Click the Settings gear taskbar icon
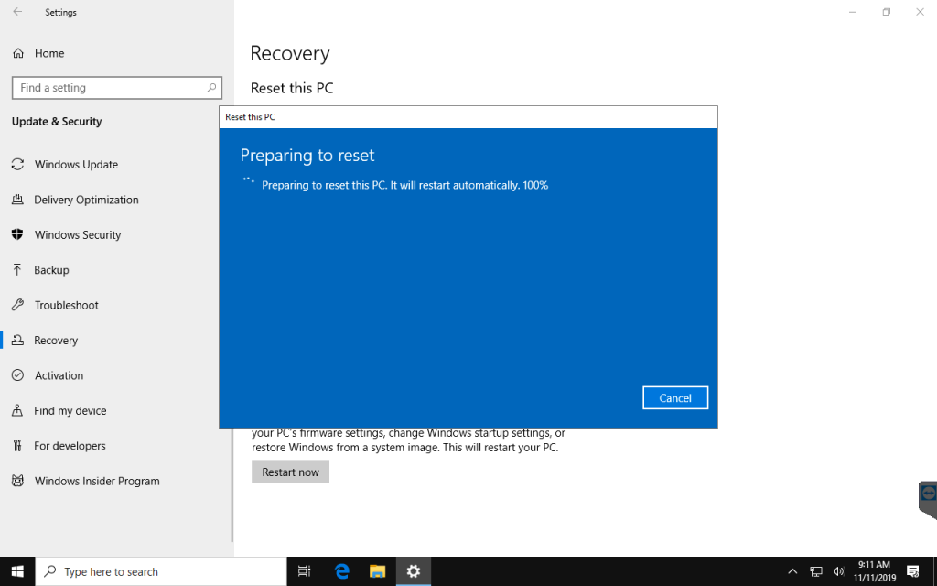This screenshot has height=586, width=937. pos(414,571)
